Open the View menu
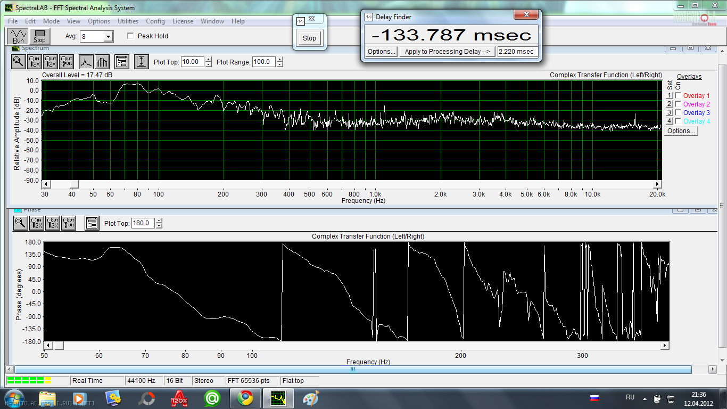The height and width of the screenshot is (409, 727). click(74, 21)
